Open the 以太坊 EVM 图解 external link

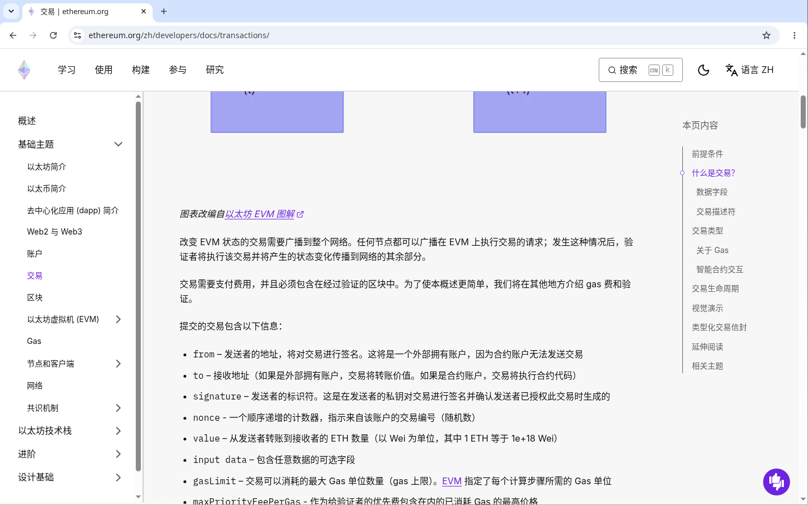[x=264, y=214]
